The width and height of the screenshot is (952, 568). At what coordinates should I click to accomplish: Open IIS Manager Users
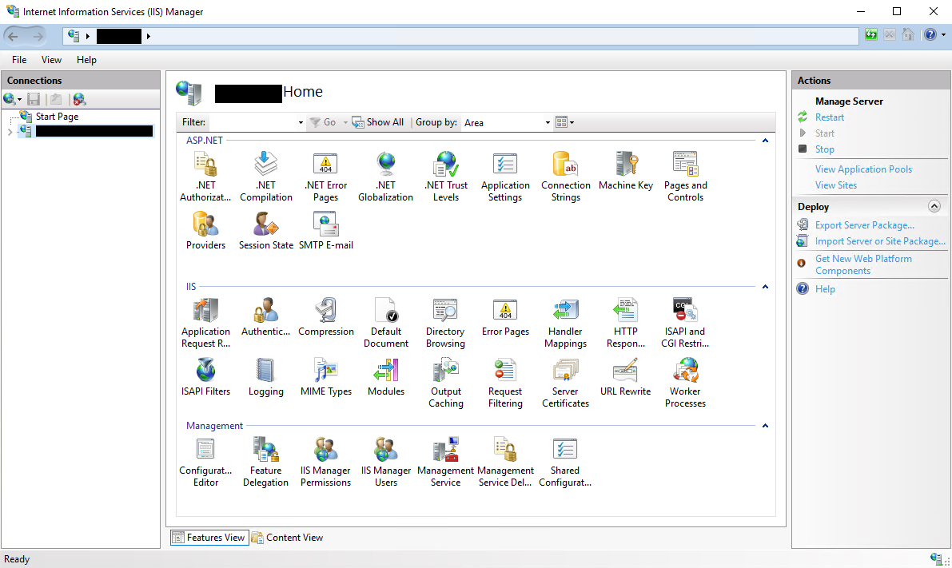[x=386, y=463]
